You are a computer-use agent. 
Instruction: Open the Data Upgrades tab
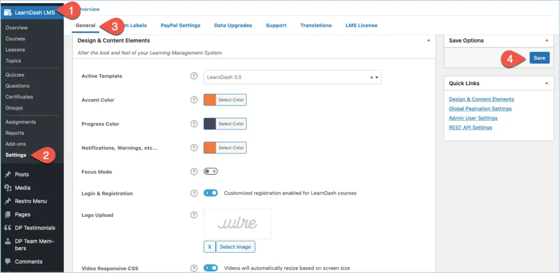(x=233, y=25)
